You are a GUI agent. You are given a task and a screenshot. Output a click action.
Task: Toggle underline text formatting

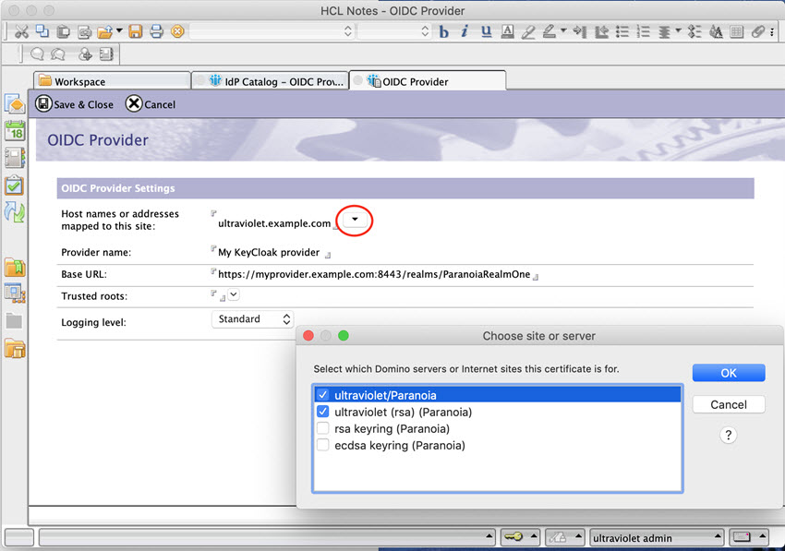point(486,31)
